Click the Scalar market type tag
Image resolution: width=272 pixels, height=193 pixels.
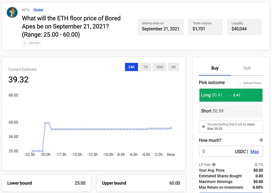pyautogui.click(x=38, y=10)
